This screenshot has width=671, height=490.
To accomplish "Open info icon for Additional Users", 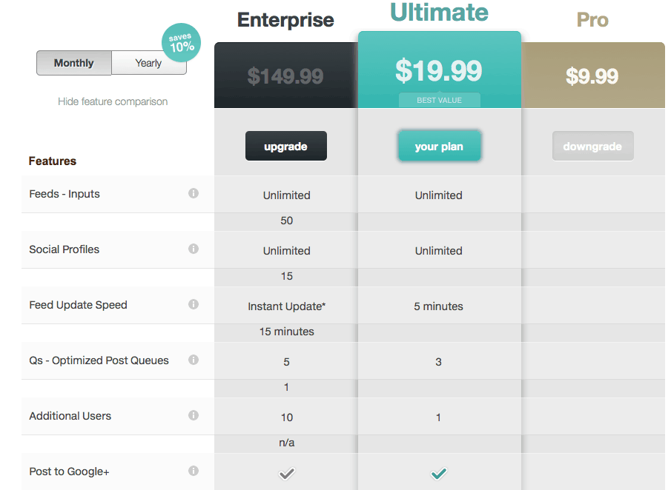I will coord(194,416).
